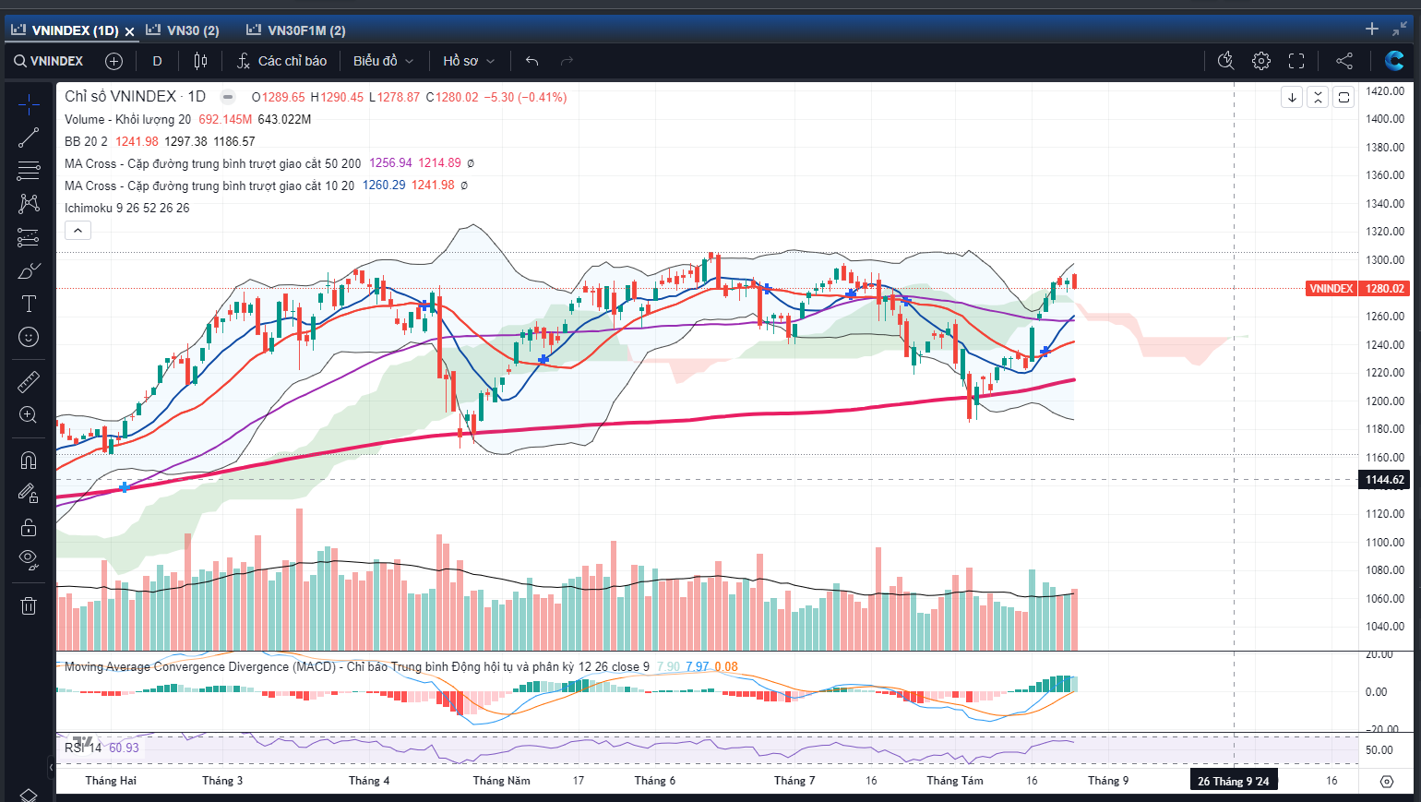Activate the zoom in tool
Image resolution: width=1421 pixels, height=802 pixels.
click(29, 414)
